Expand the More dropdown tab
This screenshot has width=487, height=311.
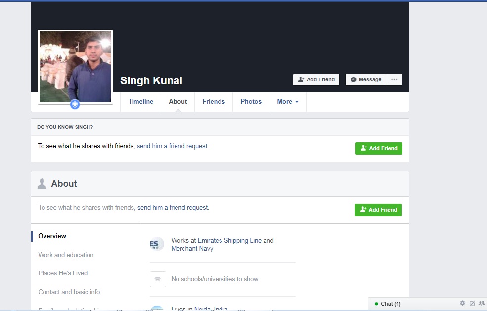tap(287, 102)
